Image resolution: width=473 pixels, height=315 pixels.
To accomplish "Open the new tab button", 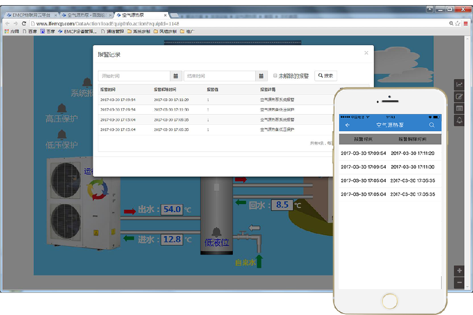I will tap(174, 15).
